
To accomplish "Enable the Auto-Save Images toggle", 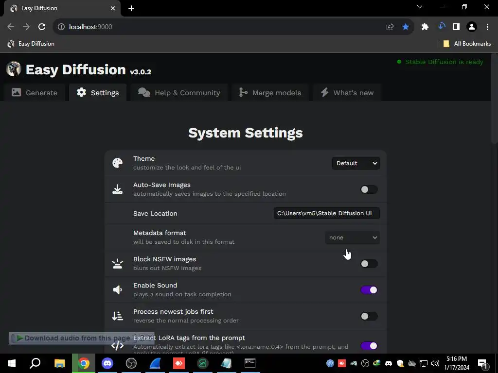I will (x=369, y=189).
